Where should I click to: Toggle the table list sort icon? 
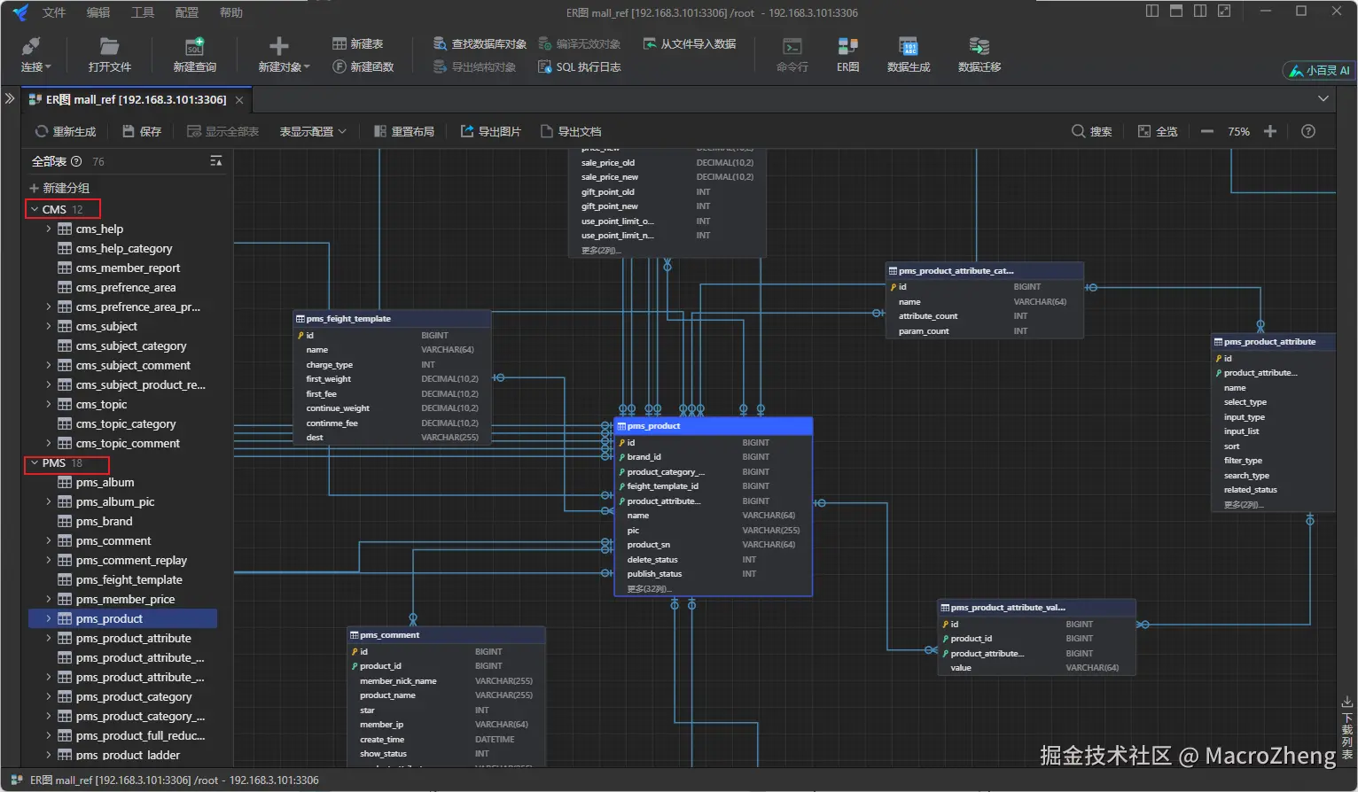click(215, 161)
